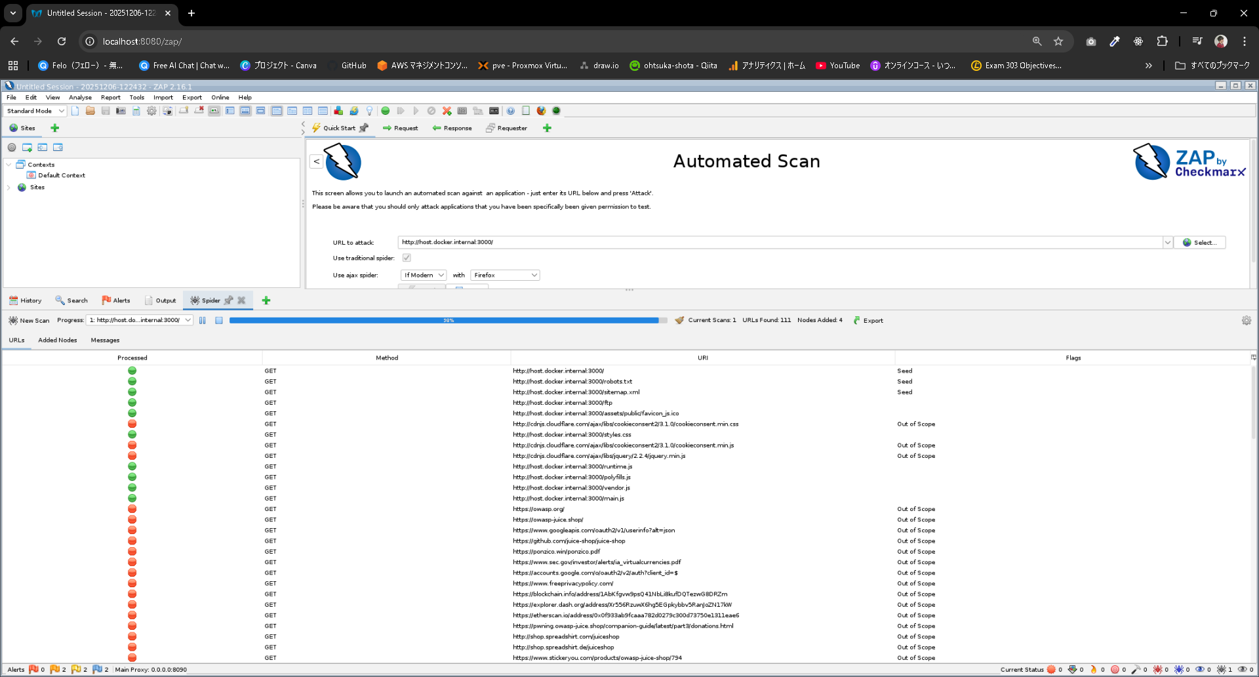The height and width of the screenshot is (677, 1259).
Task: Switch to the Alerts tab
Action: [x=116, y=300]
